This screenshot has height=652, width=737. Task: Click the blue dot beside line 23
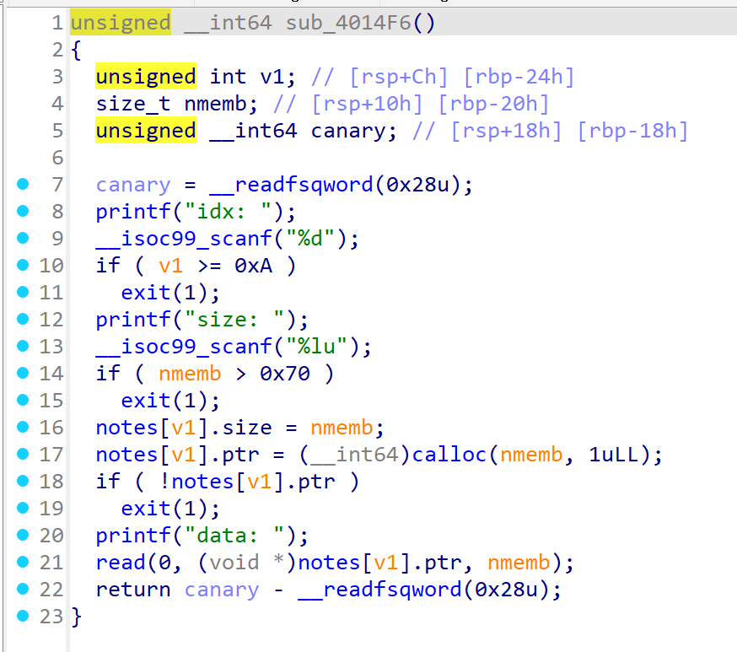(22, 617)
